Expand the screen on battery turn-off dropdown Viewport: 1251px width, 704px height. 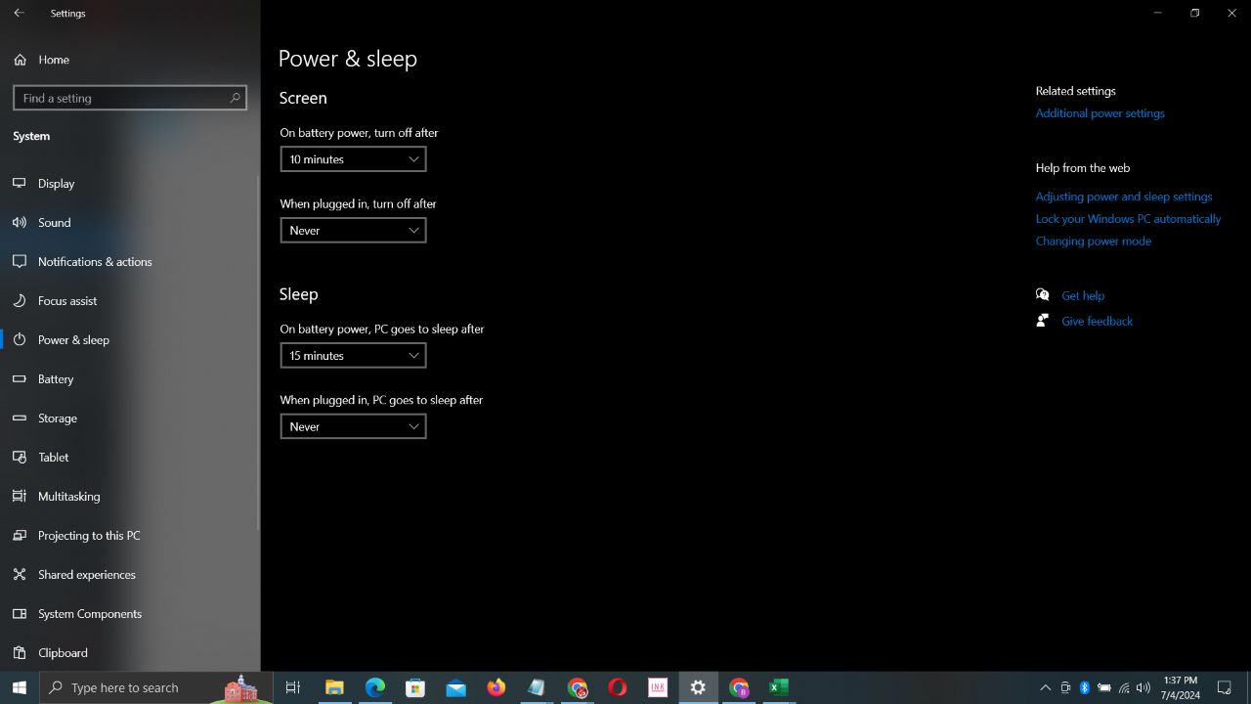click(353, 158)
